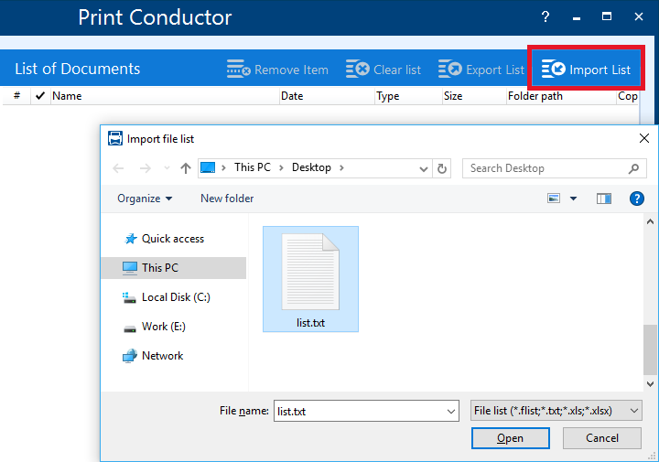Select the list.txt file thumbnail
Viewport: 659px width, 462px height.
(310, 279)
